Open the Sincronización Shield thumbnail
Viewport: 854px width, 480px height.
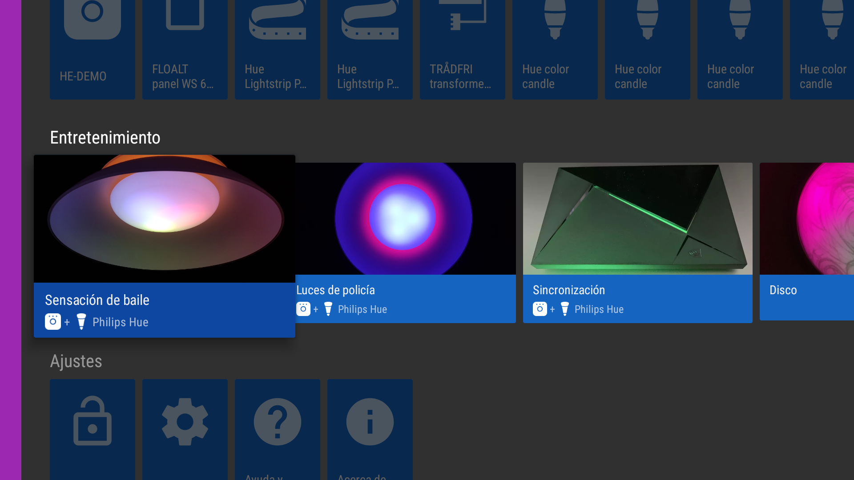tap(637, 218)
